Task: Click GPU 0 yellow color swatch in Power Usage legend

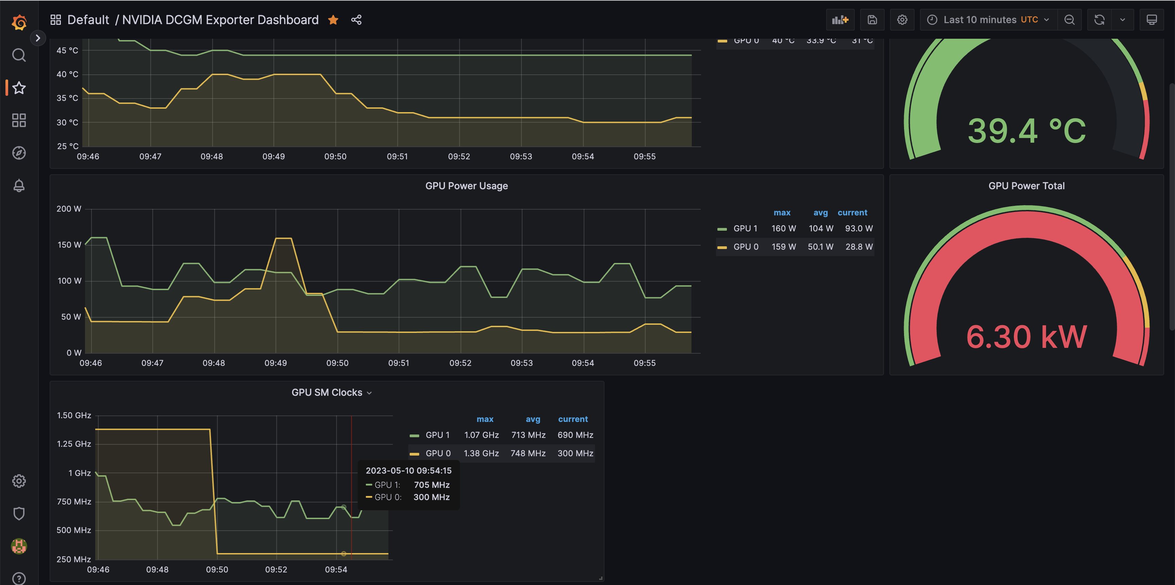Action: (x=721, y=247)
